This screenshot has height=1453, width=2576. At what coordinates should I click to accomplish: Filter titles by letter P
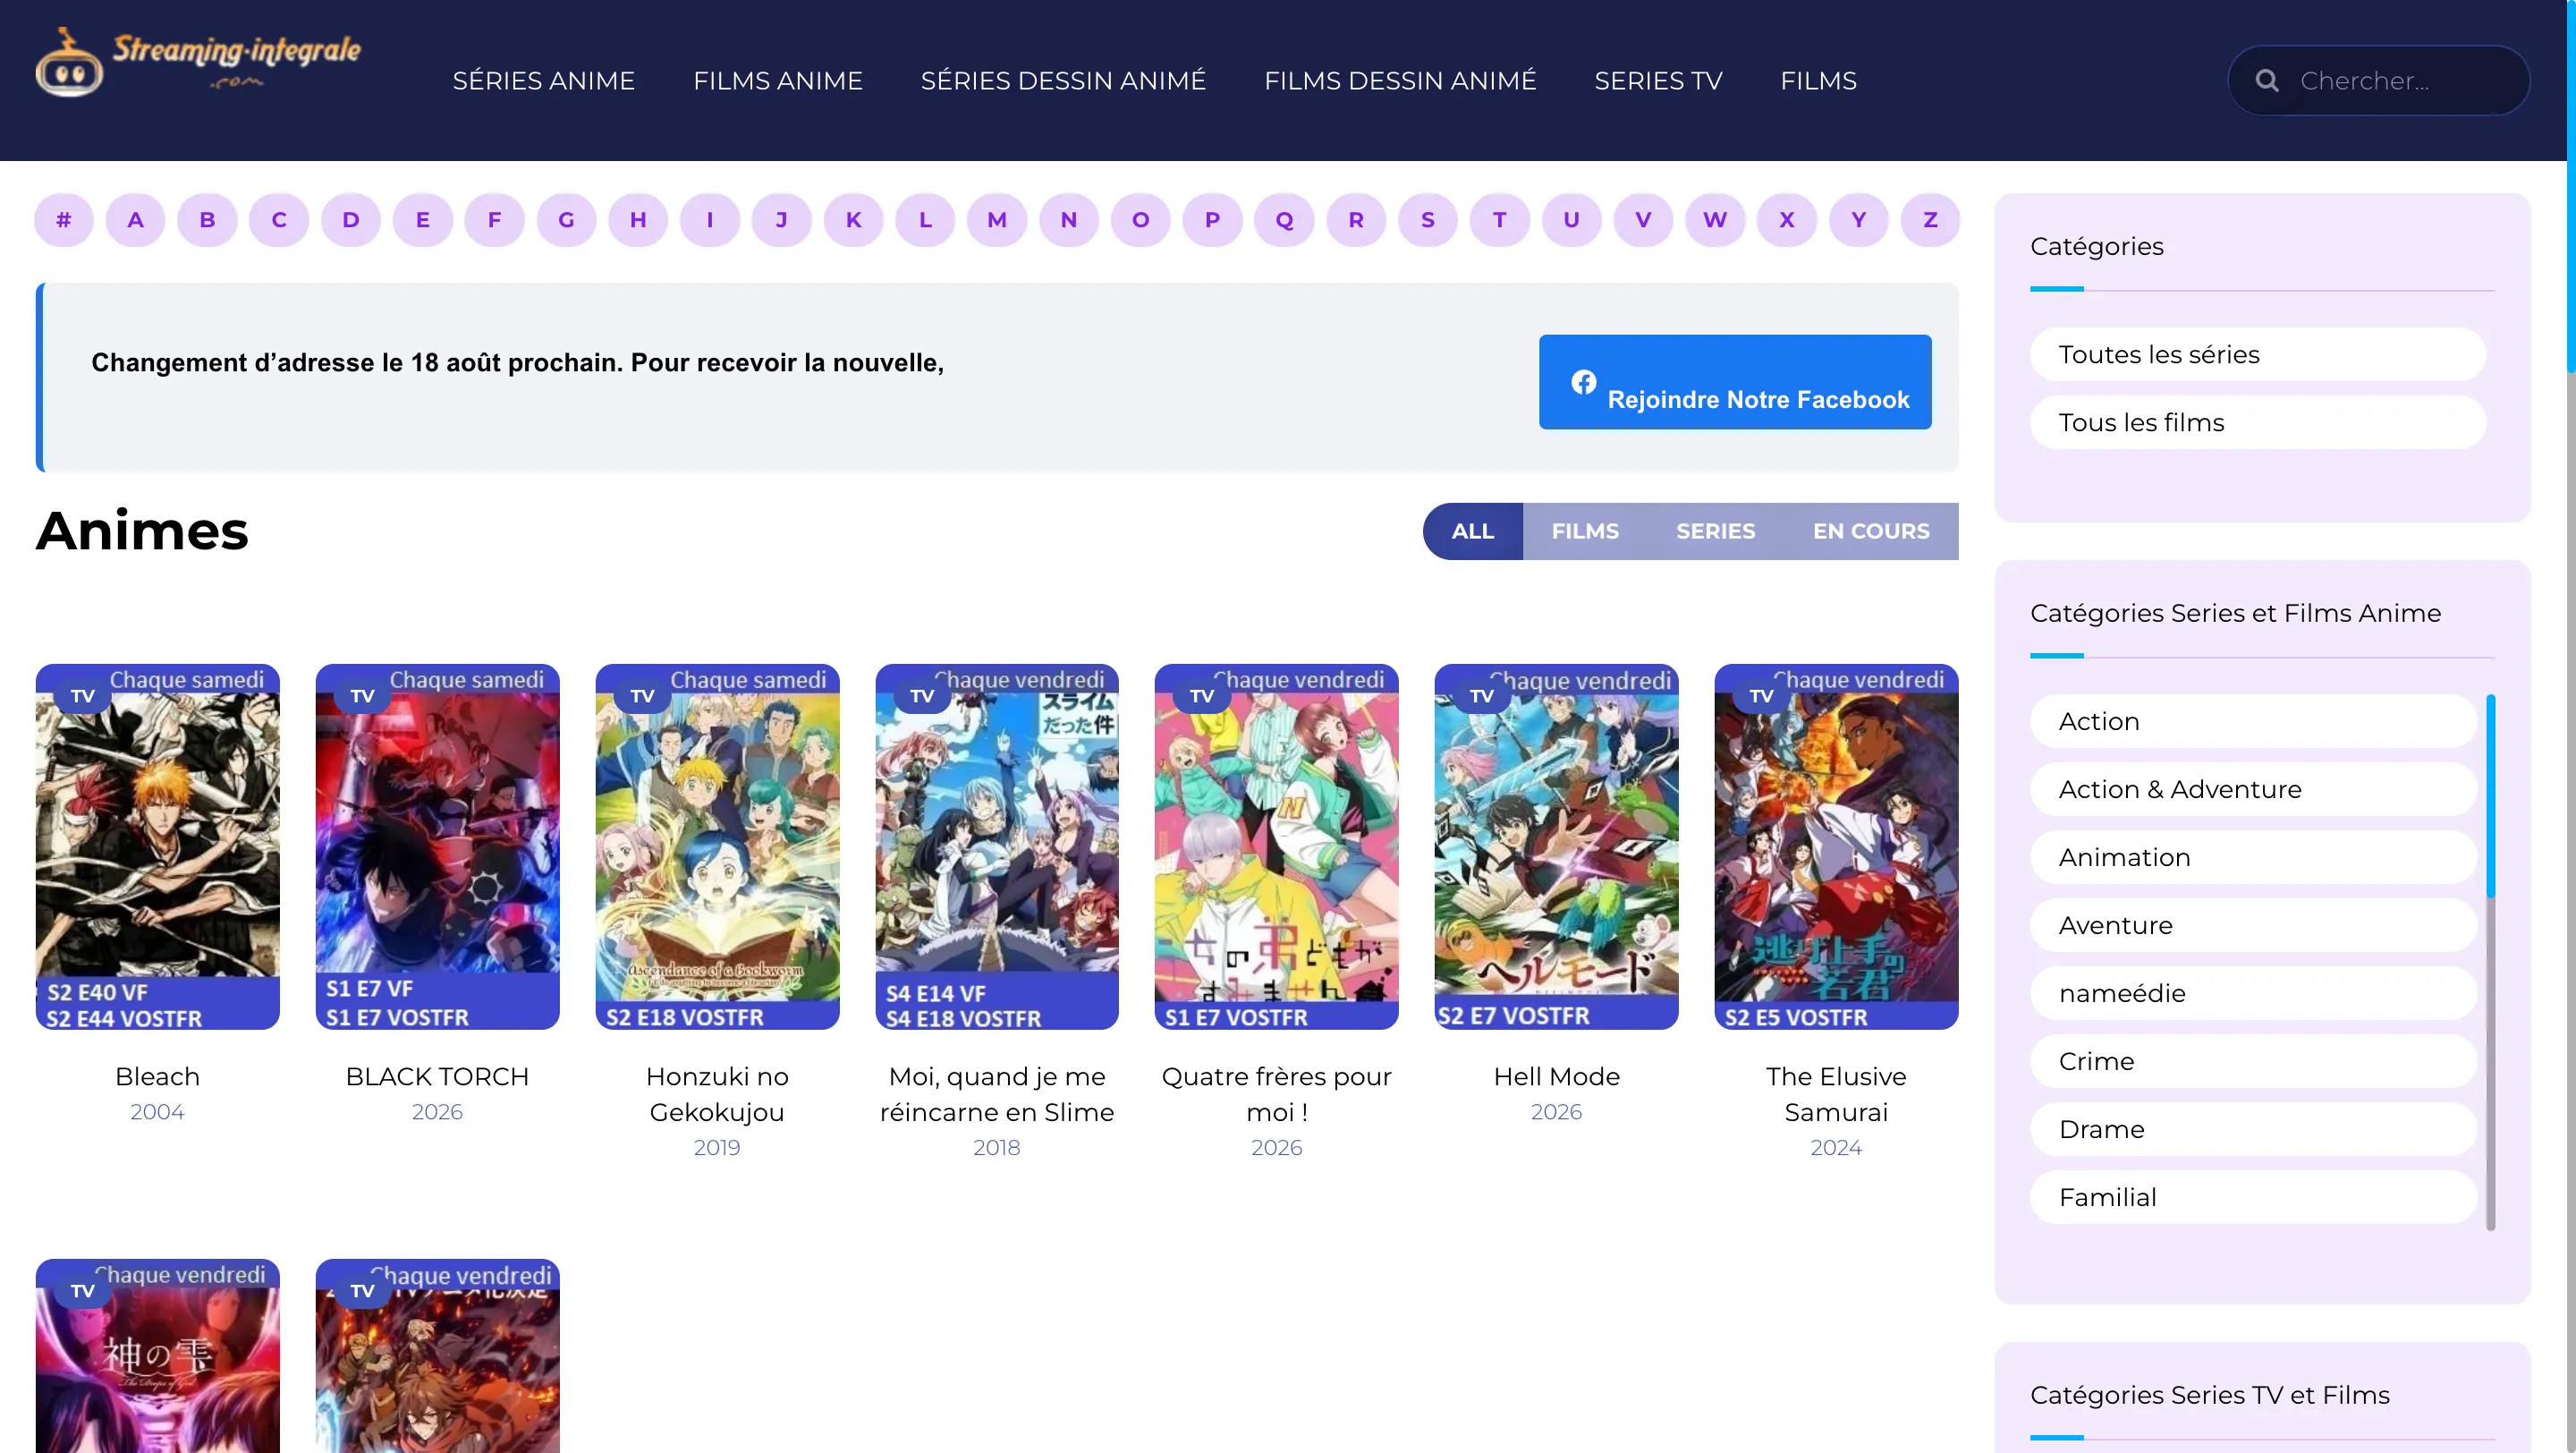click(1212, 220)
